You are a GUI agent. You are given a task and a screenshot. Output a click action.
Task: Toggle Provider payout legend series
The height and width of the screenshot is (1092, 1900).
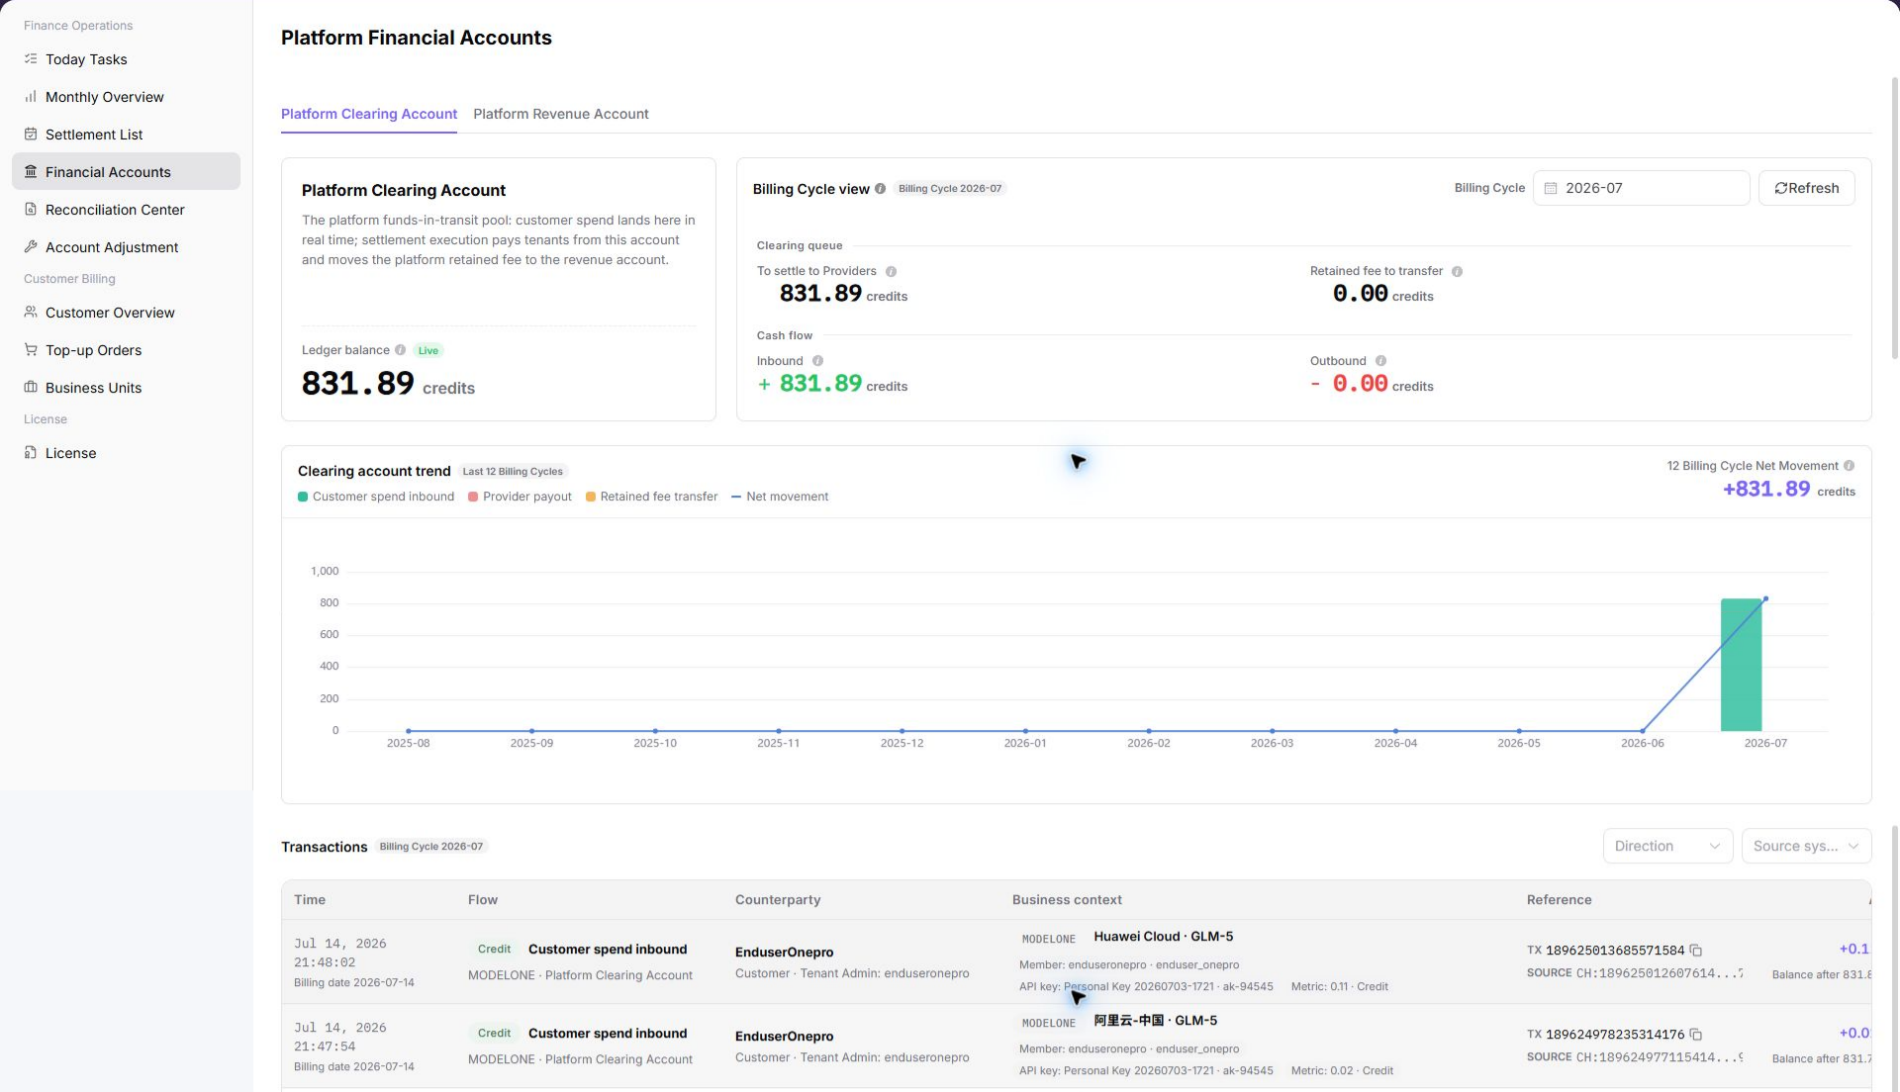coord(520,497)
